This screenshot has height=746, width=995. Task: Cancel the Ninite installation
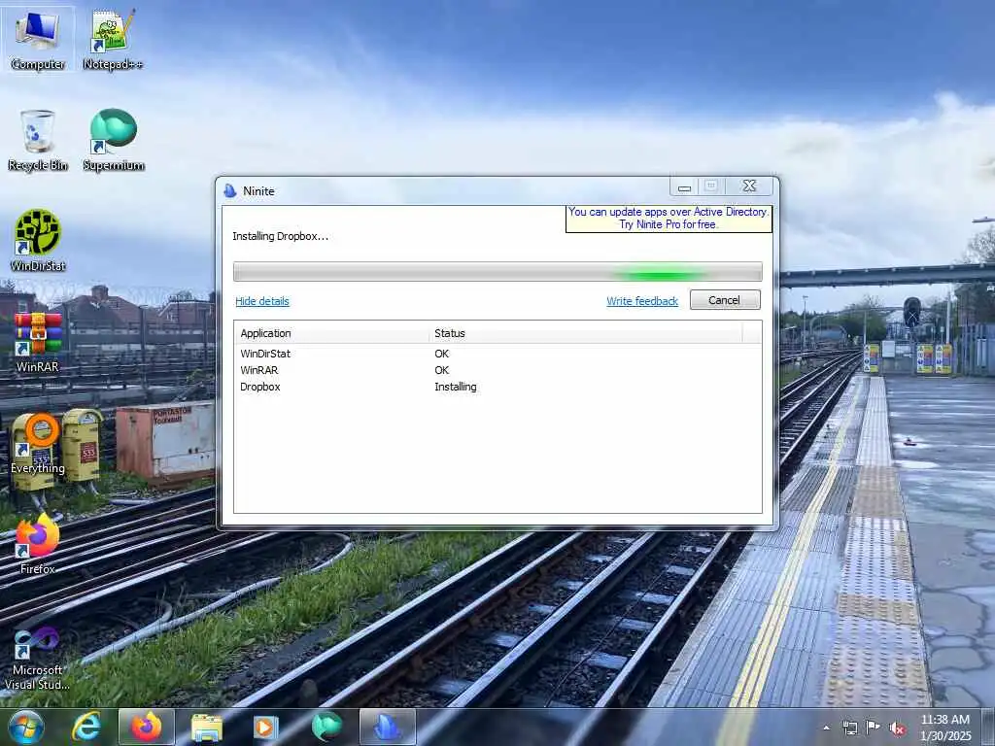tap(725, 300)
